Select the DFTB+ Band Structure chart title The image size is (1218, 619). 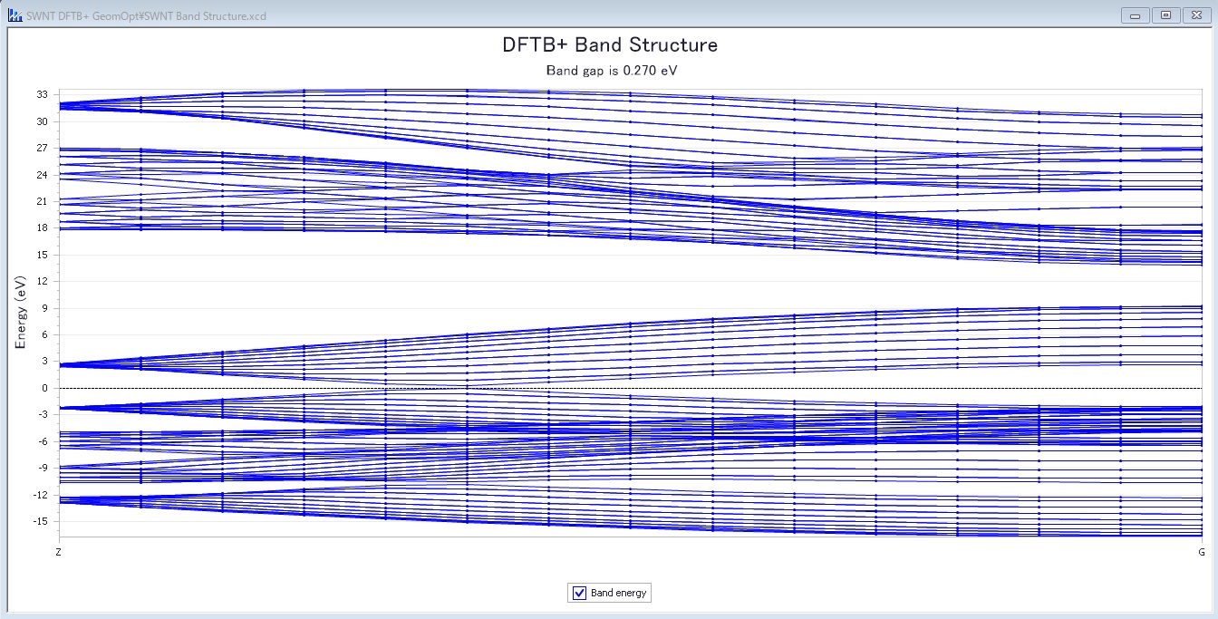(x=609, y=44)
